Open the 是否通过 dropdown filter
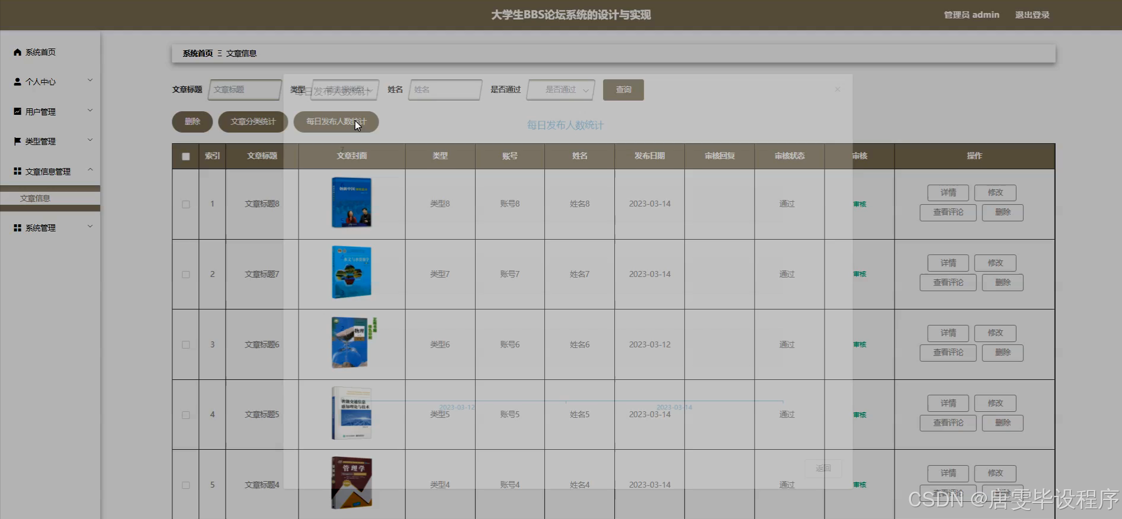Viewport: 1122px width, 519px height. pos(561,90)
